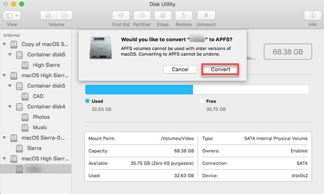
Task: Click the Container disk5 label
Action: click(46, 86)
